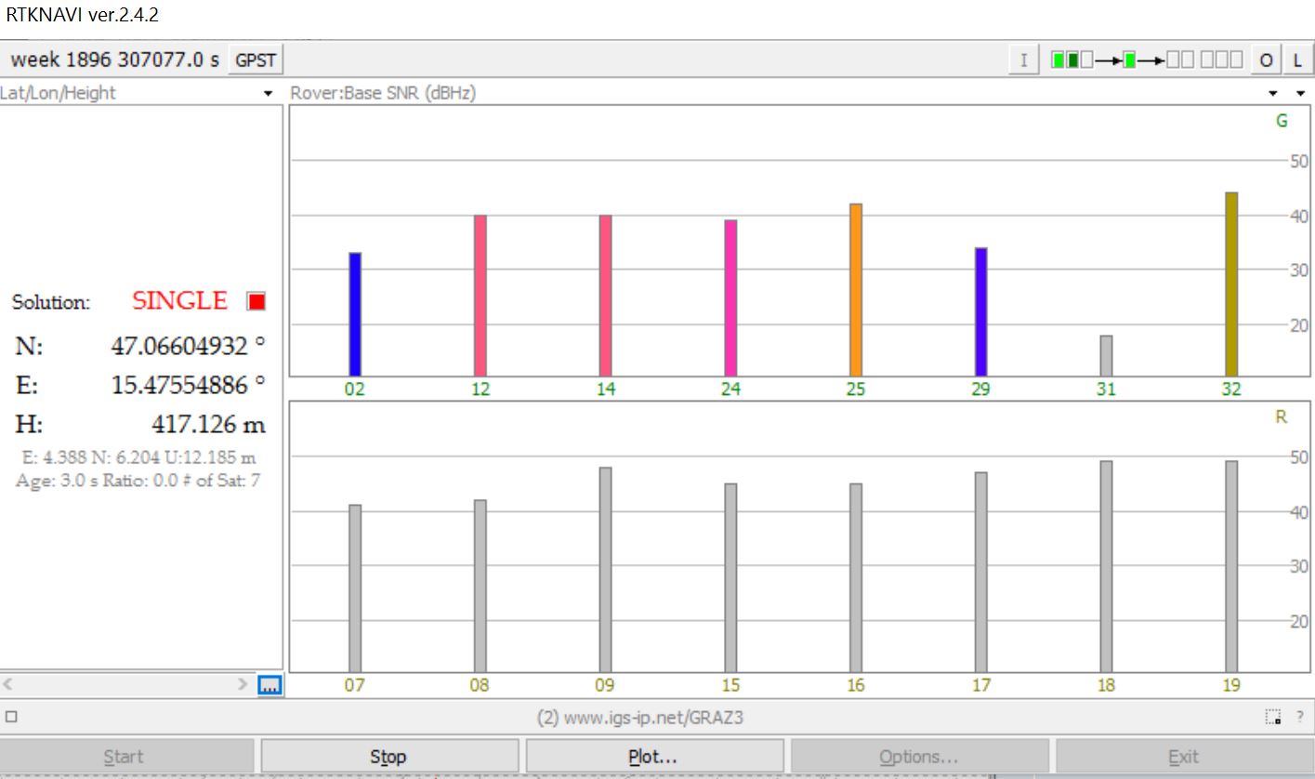Open log streams with "L" button
Screen dimensions: 1315x779
[x=1297, y=60]
